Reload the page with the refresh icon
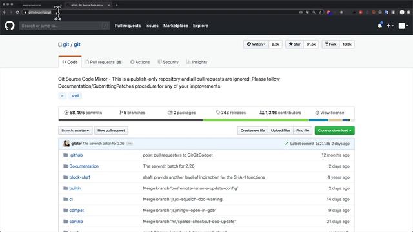 pos(17,12)
